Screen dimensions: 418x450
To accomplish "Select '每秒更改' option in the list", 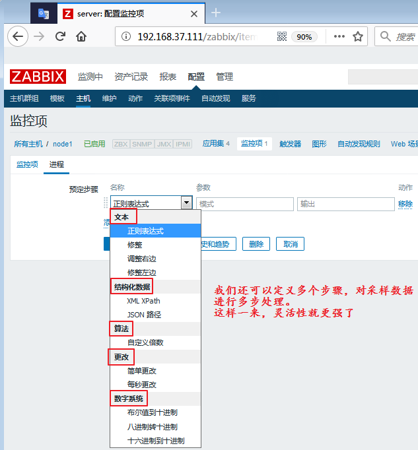I will pos(142,385).
